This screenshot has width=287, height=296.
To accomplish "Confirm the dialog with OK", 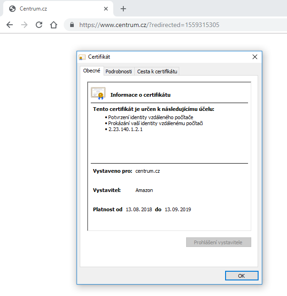I will (x=242, y=276).
